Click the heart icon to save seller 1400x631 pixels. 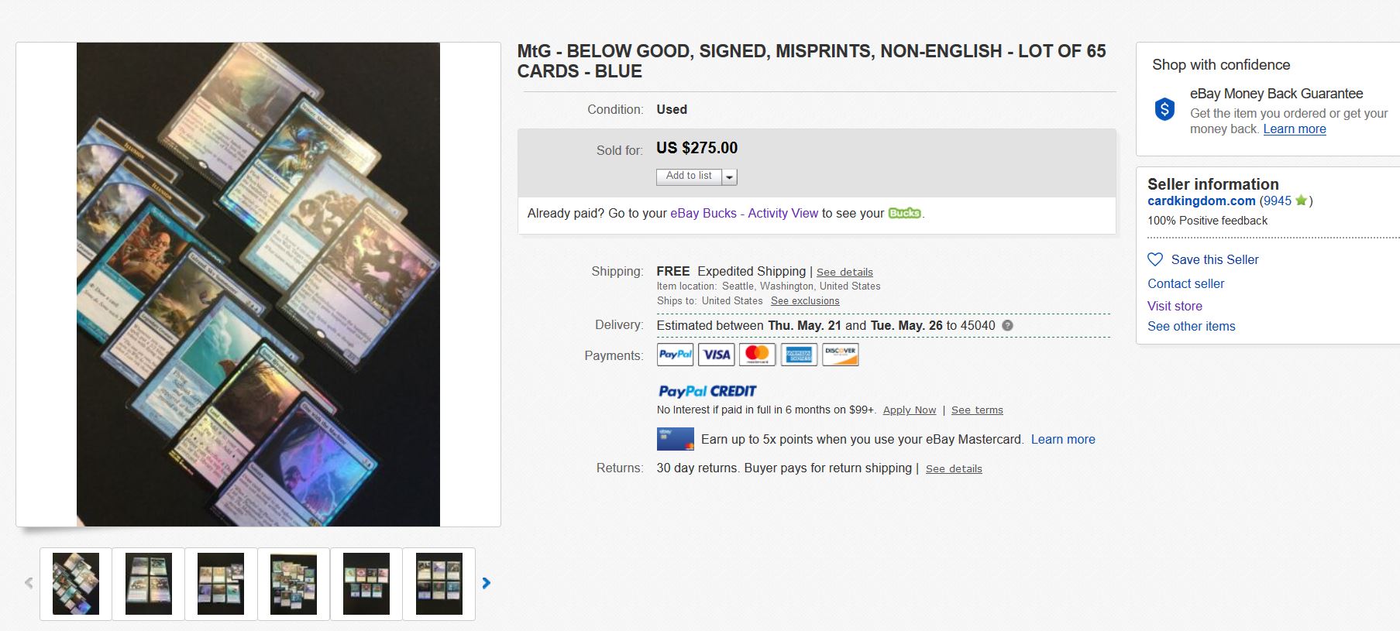1155,259
